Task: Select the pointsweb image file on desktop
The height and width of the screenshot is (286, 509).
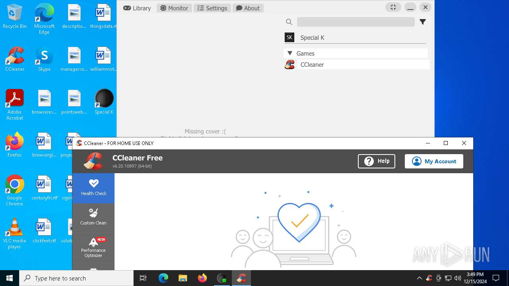Action: 74,102
